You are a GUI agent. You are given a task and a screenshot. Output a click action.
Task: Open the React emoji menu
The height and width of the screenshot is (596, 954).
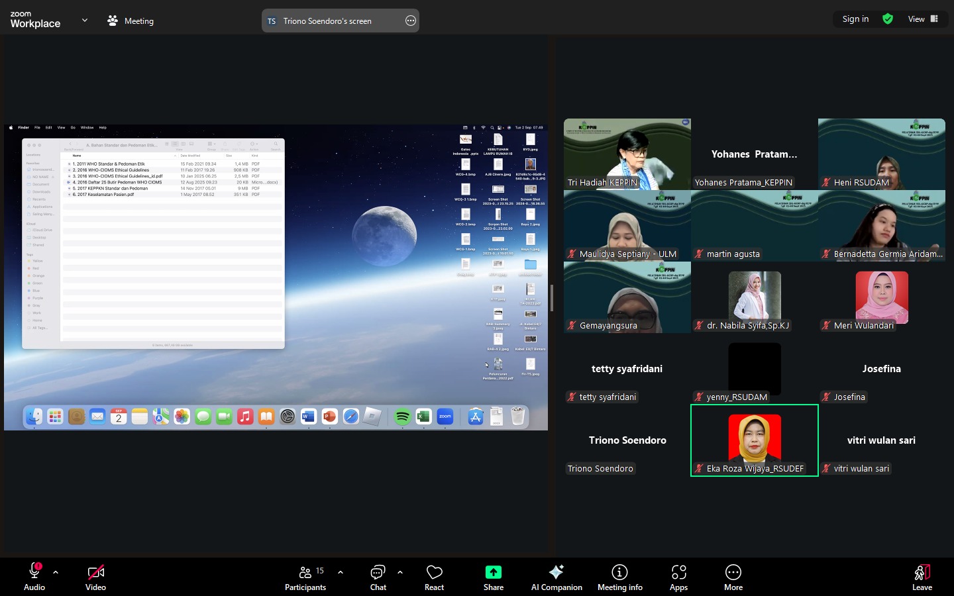[434, 577]
